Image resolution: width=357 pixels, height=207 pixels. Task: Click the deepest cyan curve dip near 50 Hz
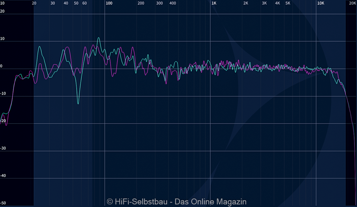pos(78,104)
